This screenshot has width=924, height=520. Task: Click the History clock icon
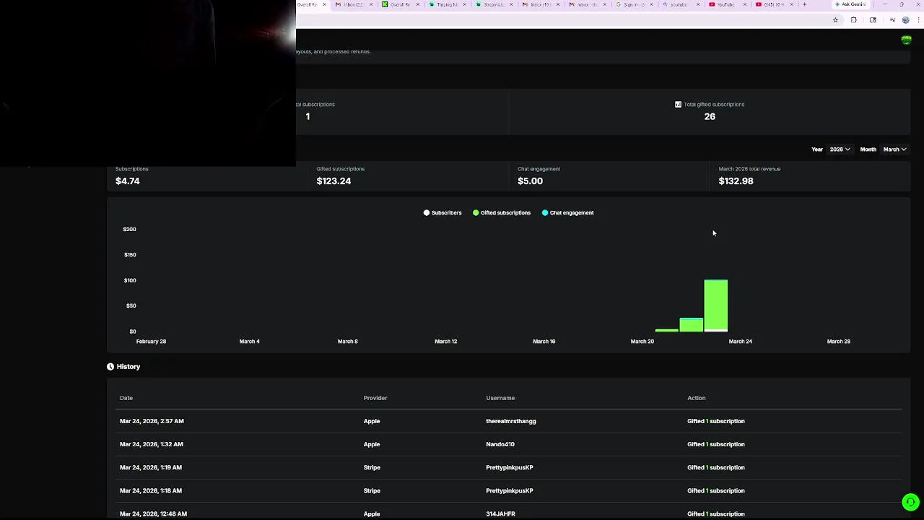pos(110,367)
